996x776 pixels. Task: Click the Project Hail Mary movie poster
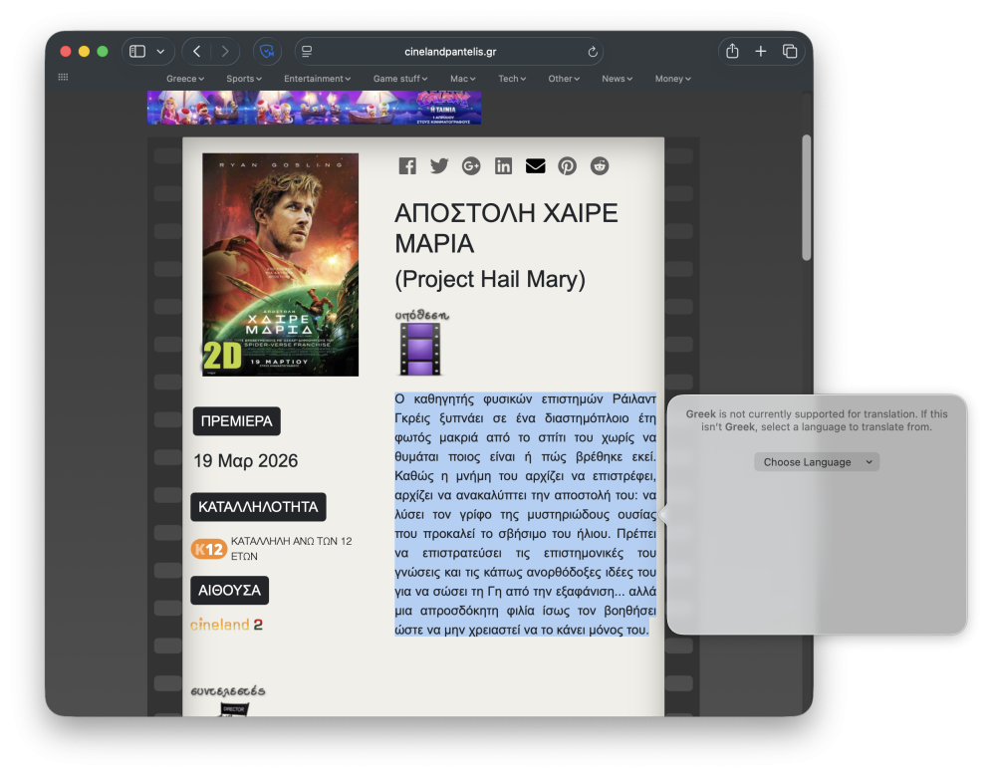pos(280,264)
